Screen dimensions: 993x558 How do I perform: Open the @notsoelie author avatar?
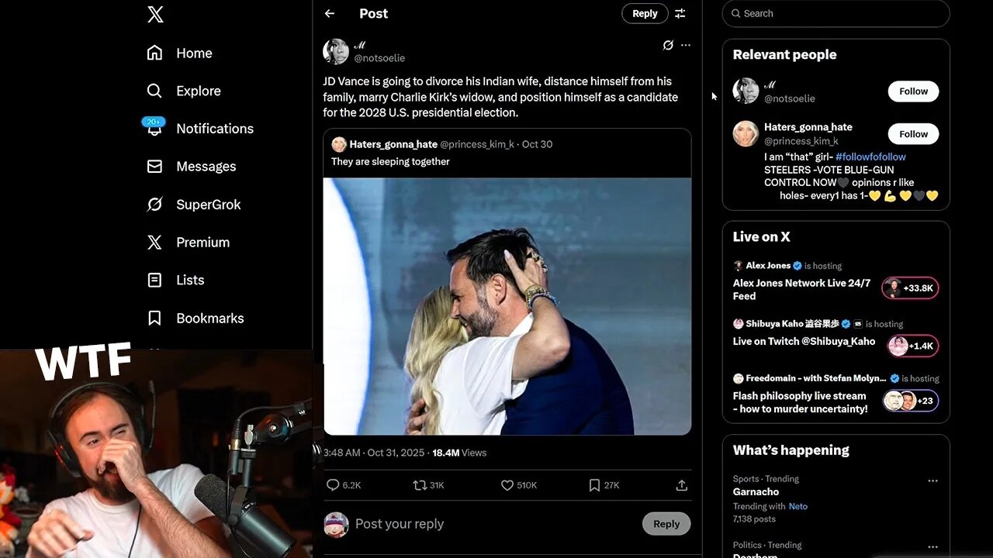click(x=336, y=52)
